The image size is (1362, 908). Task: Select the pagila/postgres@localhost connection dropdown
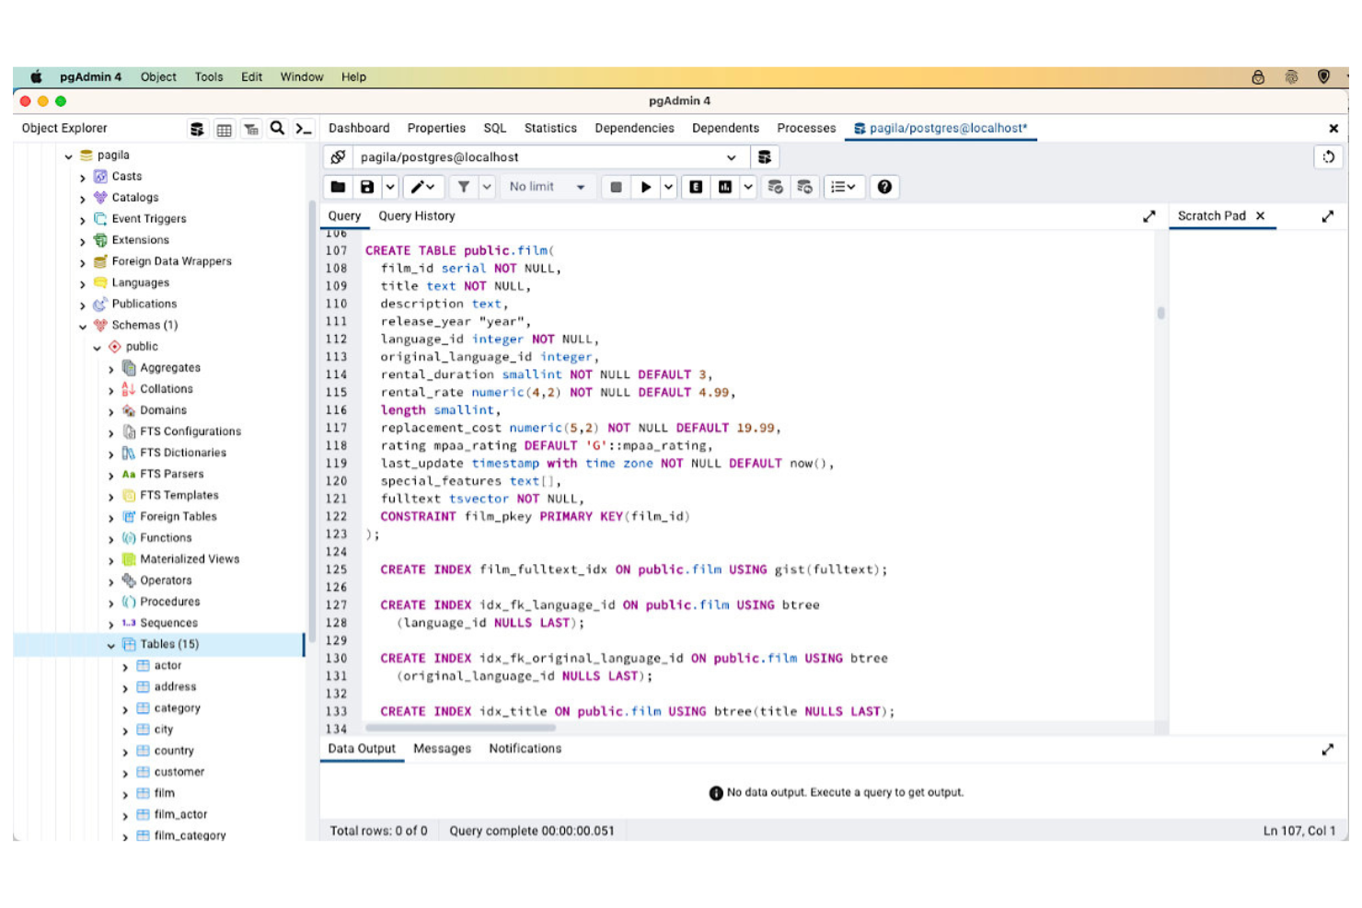coord(733,156)
